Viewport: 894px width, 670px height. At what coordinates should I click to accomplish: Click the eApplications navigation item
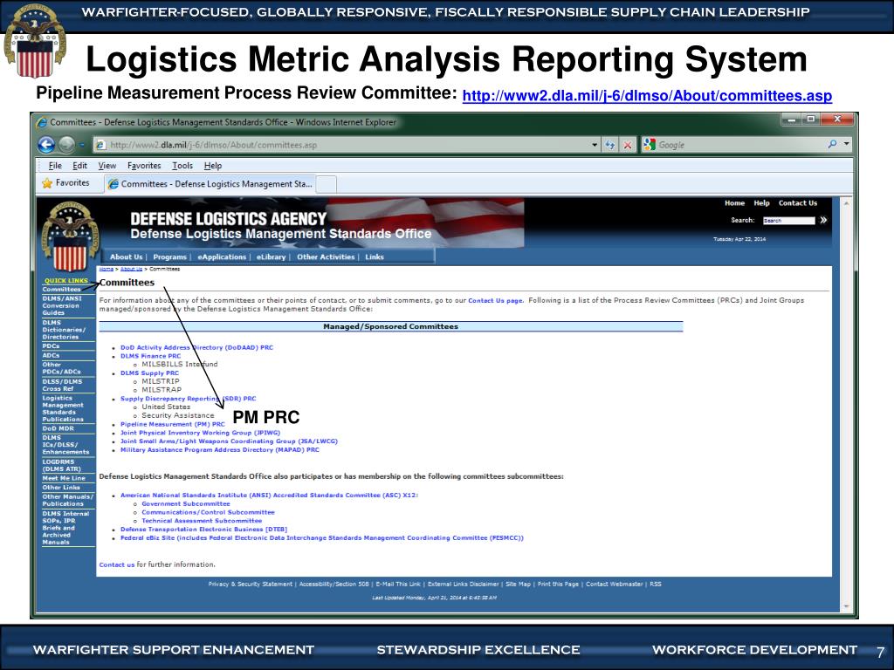(x=222, y=257)
